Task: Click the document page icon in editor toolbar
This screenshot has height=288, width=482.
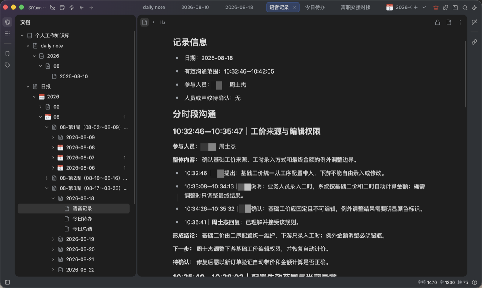Action: pyautogui.click(x=449, y=22)
